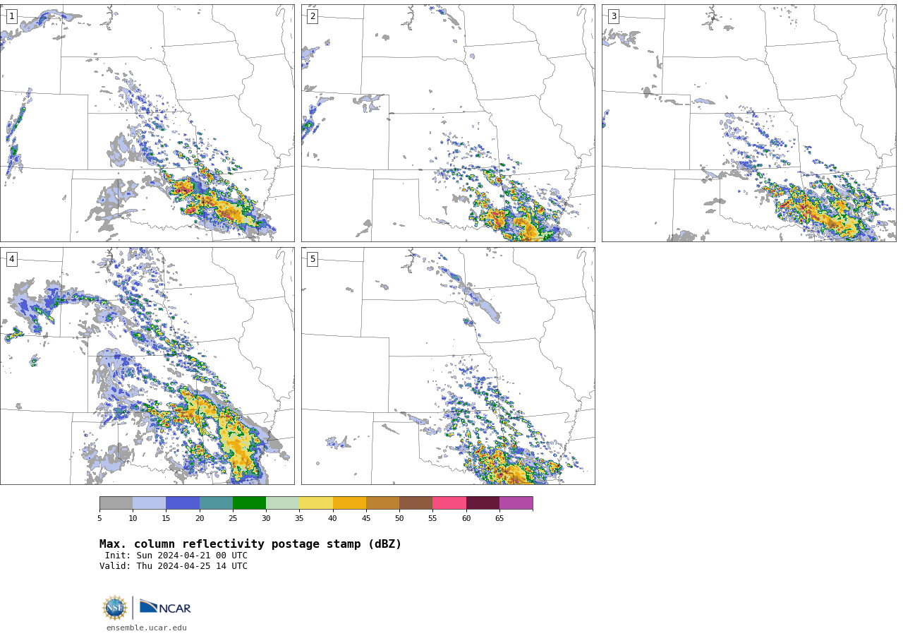Click the member number 2 label box
This screenshot has height=636, width=903.
pyautogui.click(x=313, y=16)
